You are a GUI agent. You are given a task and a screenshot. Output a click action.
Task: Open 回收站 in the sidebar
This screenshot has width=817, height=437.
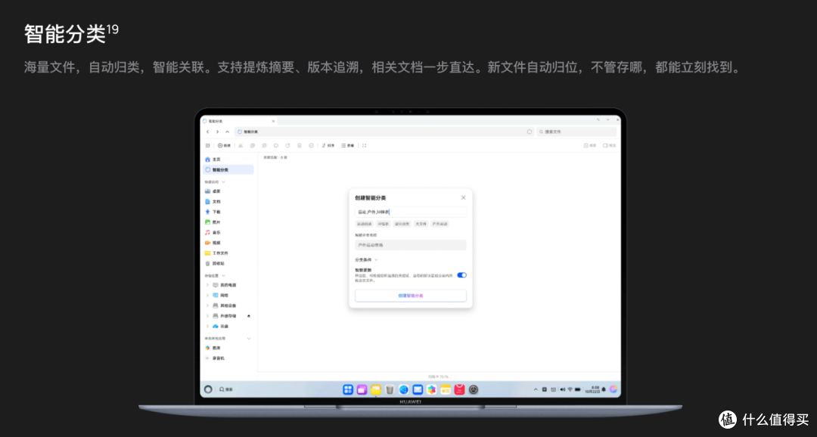[x=228, y=264]
